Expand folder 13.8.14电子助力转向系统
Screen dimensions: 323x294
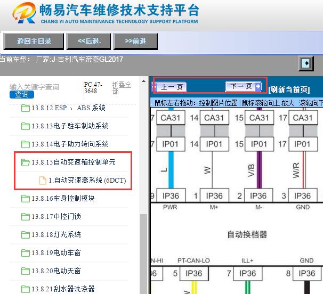(65, 144)
